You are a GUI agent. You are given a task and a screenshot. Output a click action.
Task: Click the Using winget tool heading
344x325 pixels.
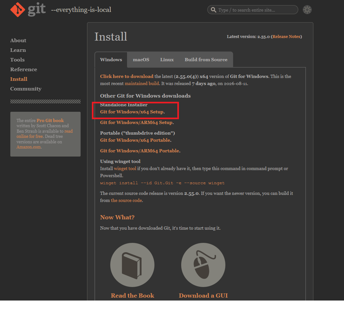click(x=120, y=161)
